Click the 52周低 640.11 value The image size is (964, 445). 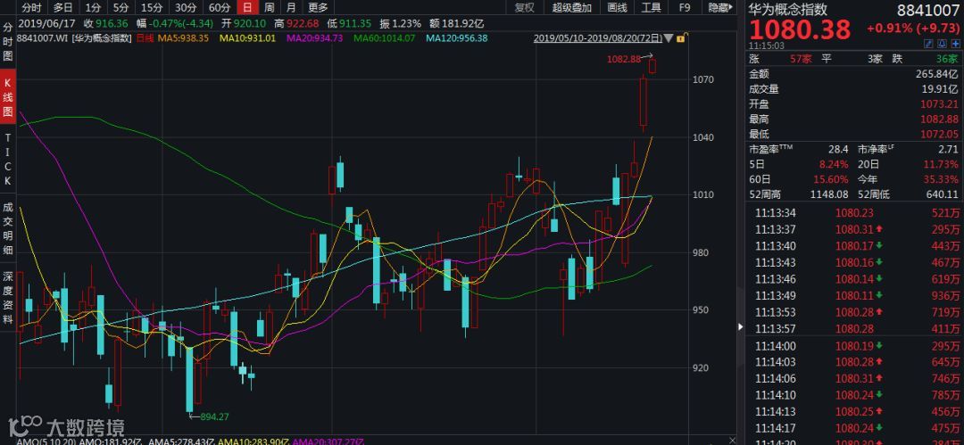(942, 194)
